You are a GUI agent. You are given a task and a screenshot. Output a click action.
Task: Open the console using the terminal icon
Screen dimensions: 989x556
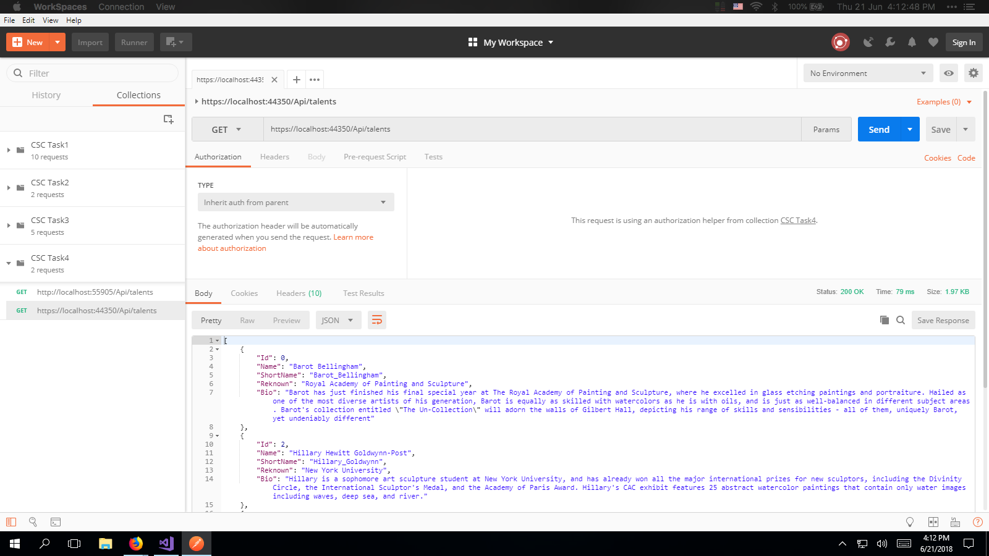click(56, 522)
